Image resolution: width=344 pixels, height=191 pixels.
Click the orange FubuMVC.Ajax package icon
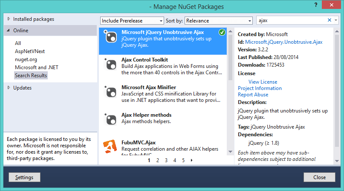[x=110, y=146]
